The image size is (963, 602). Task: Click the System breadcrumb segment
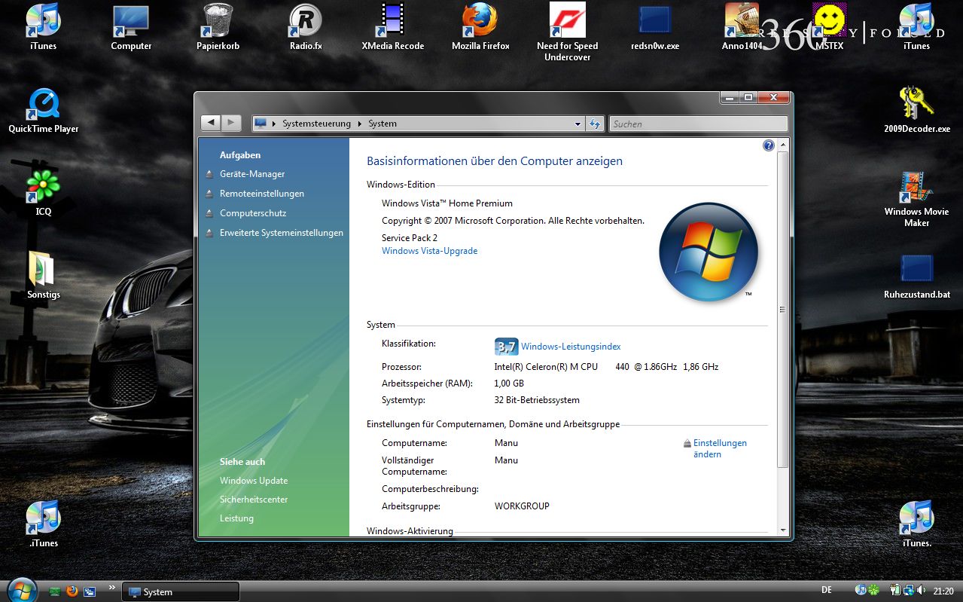pyautogui.click(x=382, y=124)
